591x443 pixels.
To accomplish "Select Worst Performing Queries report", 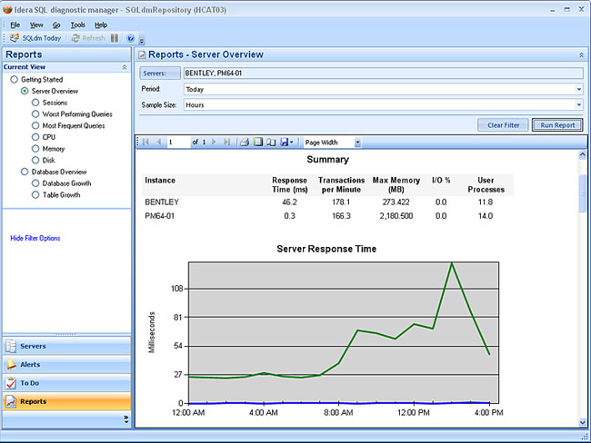I will click(35, 114).
